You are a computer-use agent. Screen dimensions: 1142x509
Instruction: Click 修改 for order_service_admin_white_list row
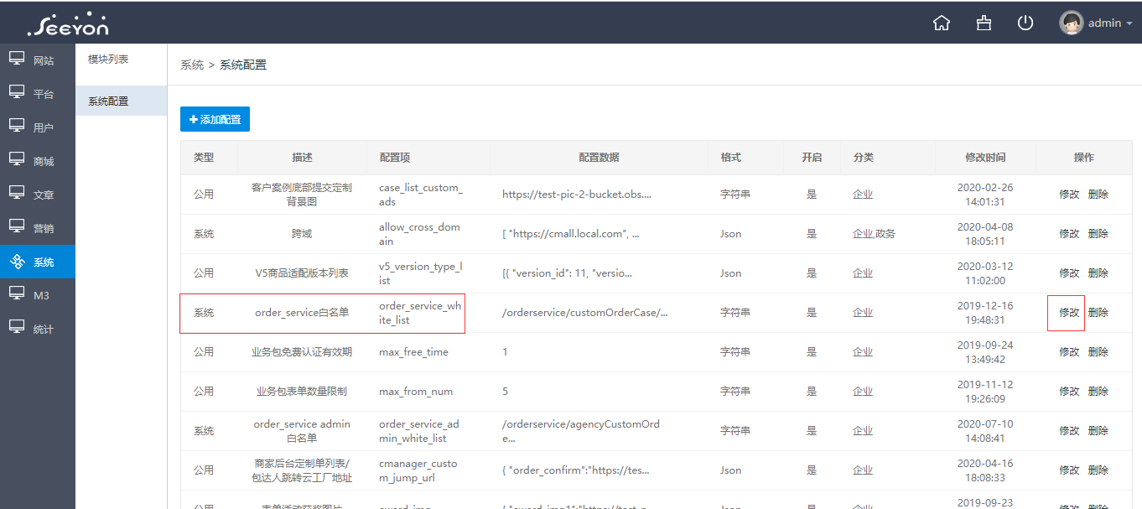[x=1069, y=430]
